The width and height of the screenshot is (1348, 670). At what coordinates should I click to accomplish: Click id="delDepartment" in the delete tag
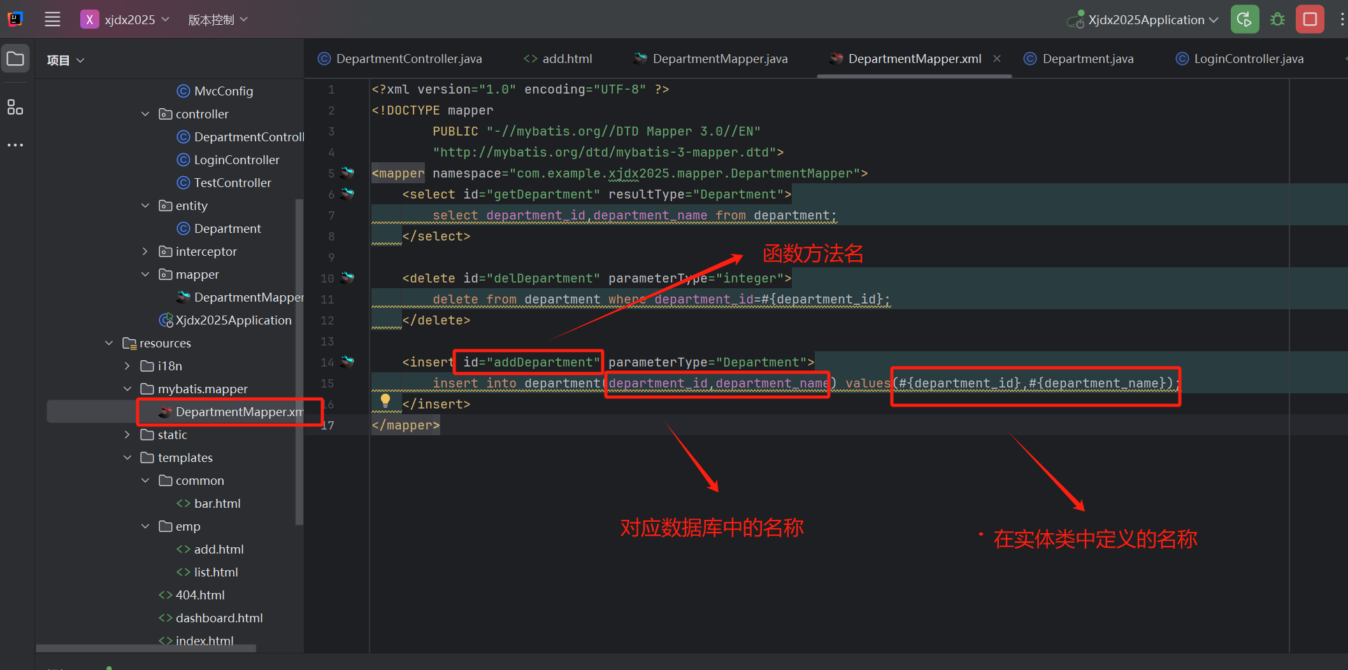(x=532, y=278)
